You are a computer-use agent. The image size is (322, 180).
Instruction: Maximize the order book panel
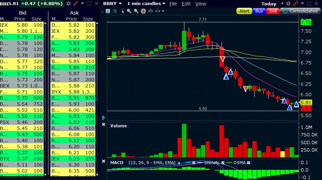89,3
